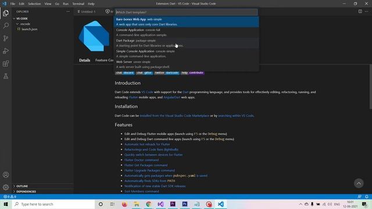This screenshot has width=372, height=209.
Task: Split the editor right
Action: [x=360, y=12]
